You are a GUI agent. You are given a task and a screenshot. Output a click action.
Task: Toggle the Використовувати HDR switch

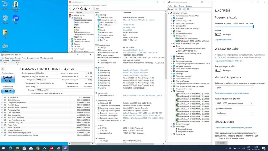(x=218, y=70)
